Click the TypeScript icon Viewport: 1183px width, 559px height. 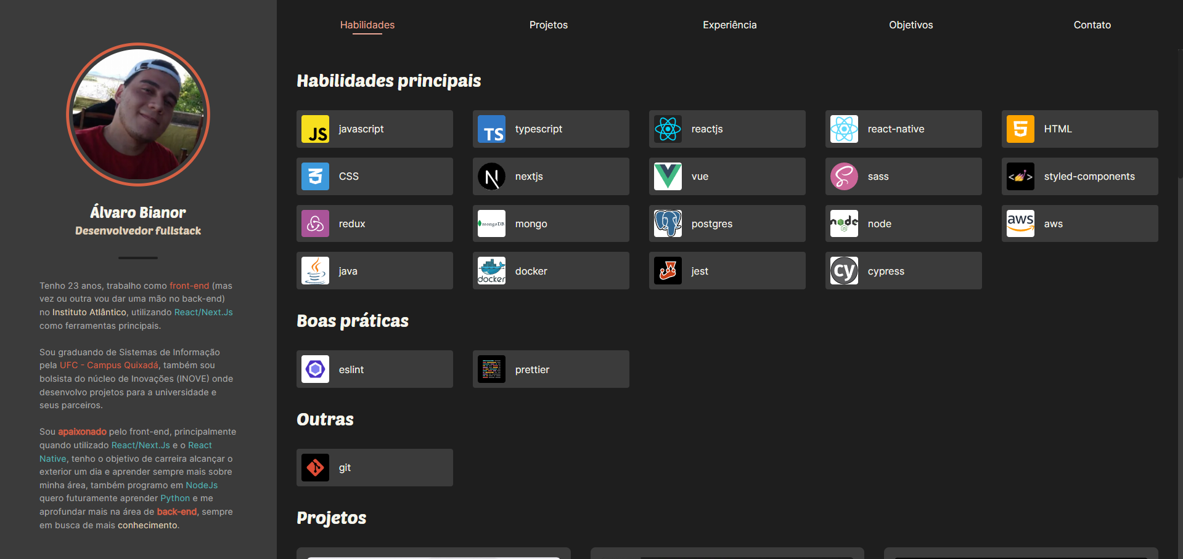coord(491,129)
